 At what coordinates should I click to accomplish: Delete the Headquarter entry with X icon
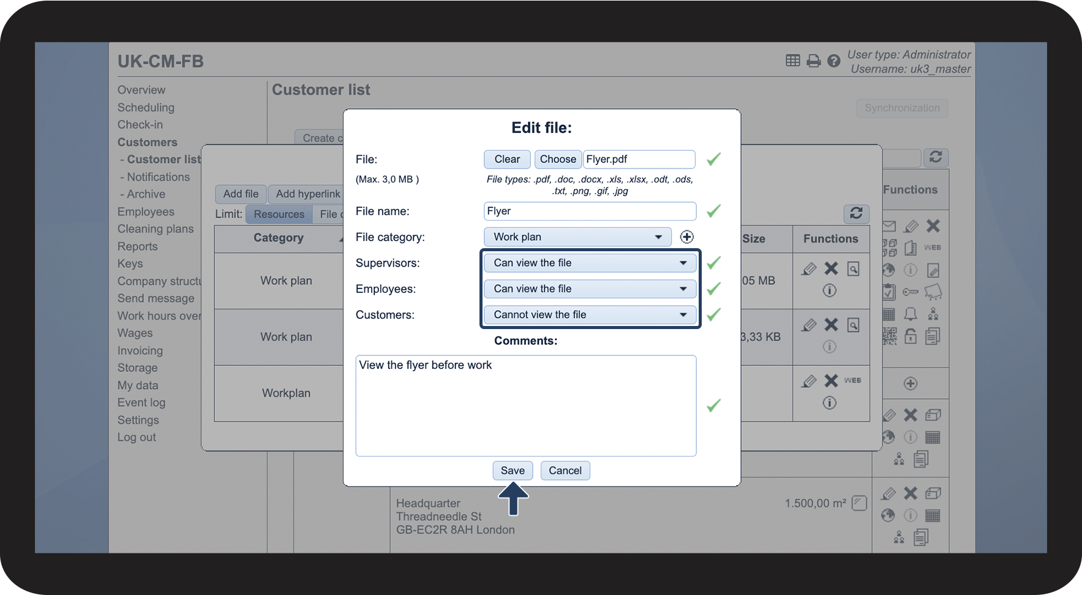click(911, 493)
